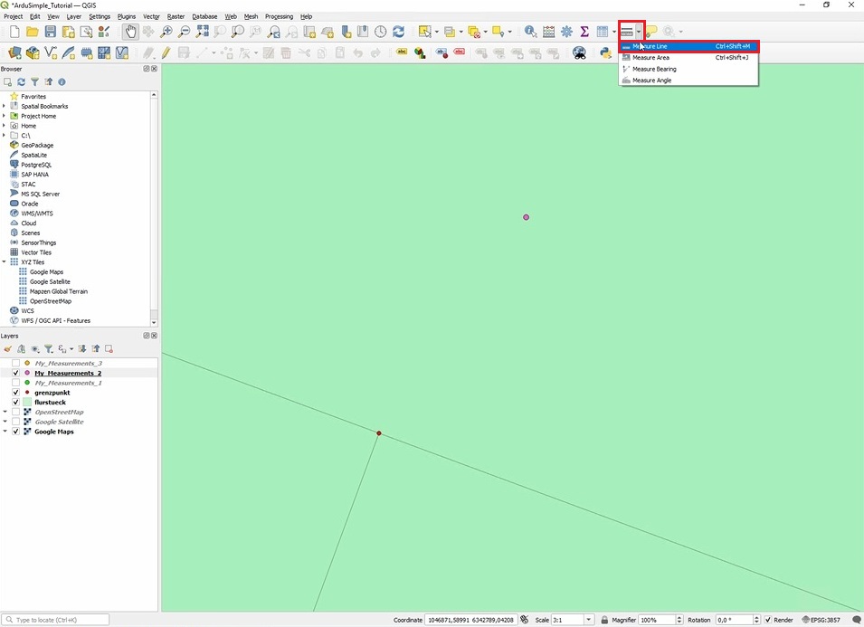This screenshot has width=864, height=627.
Task: Select the Pan Map hand tool
Action: tap(130, 32)
